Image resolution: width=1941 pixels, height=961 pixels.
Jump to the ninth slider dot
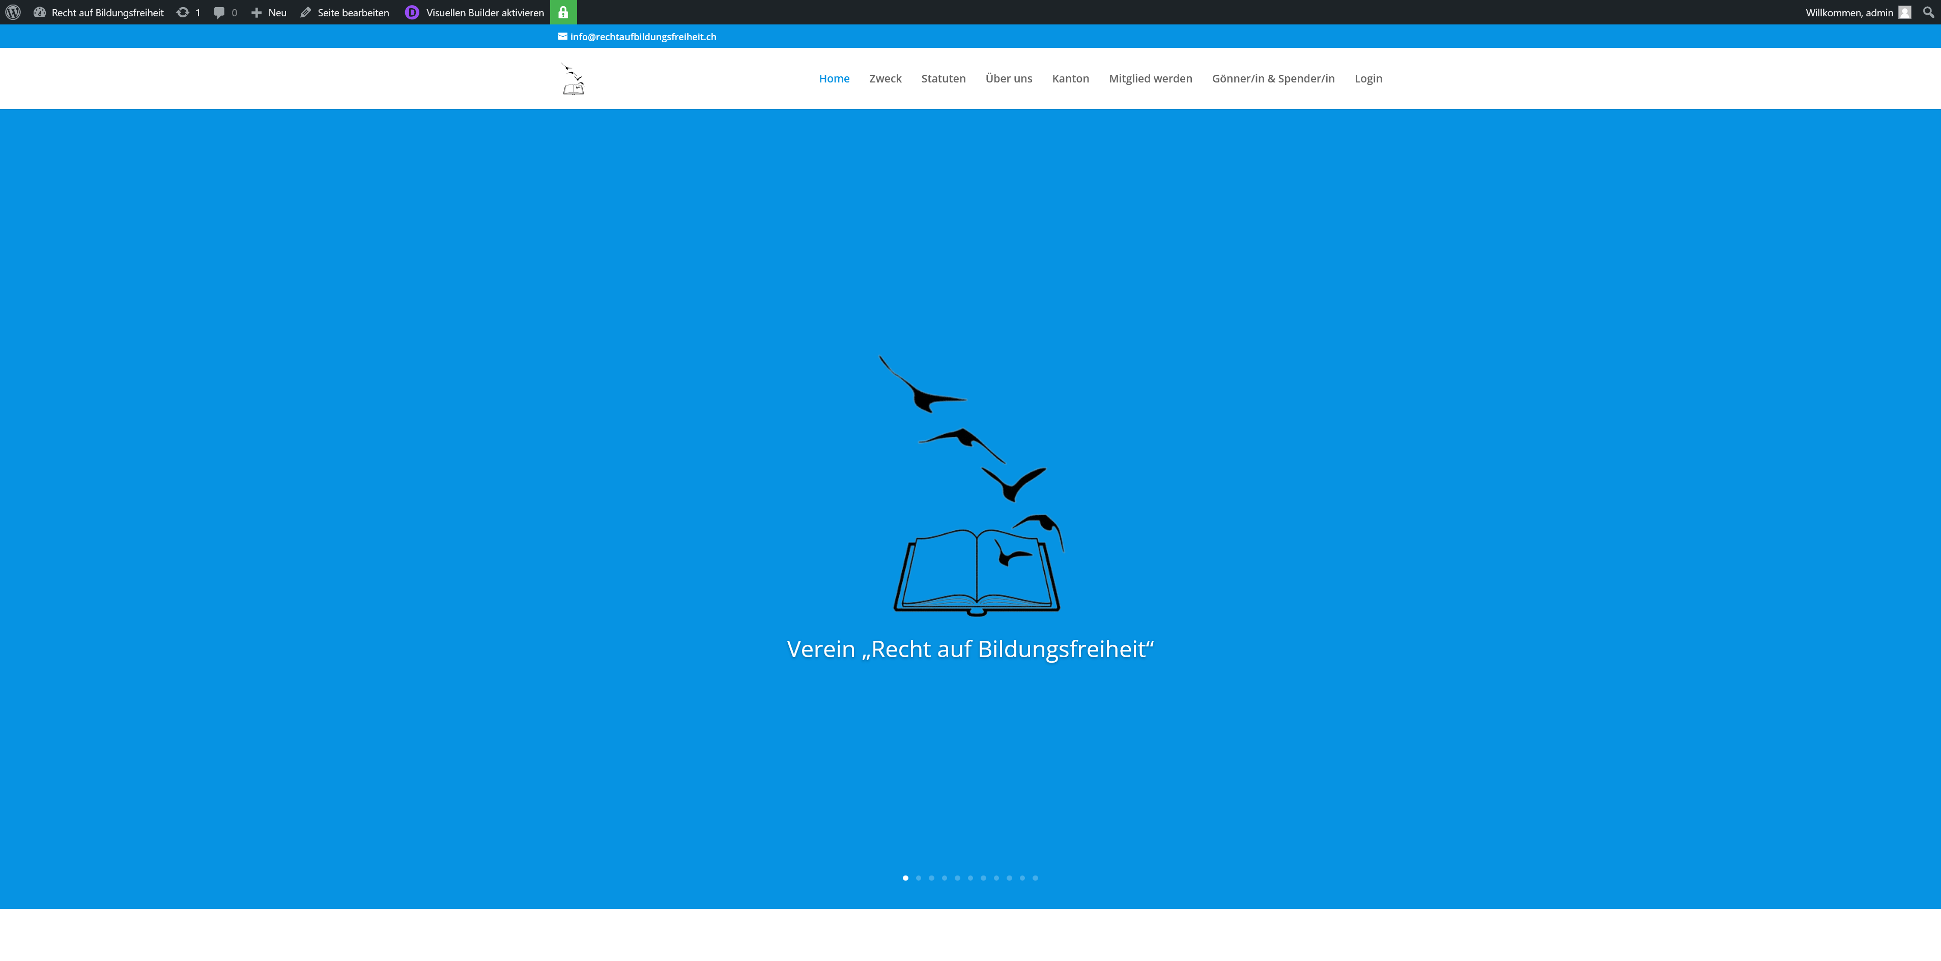point(1009,878)
